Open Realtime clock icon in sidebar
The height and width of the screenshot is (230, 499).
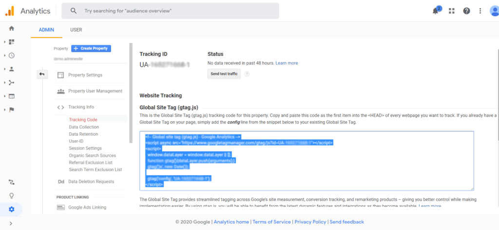(12, 55)
